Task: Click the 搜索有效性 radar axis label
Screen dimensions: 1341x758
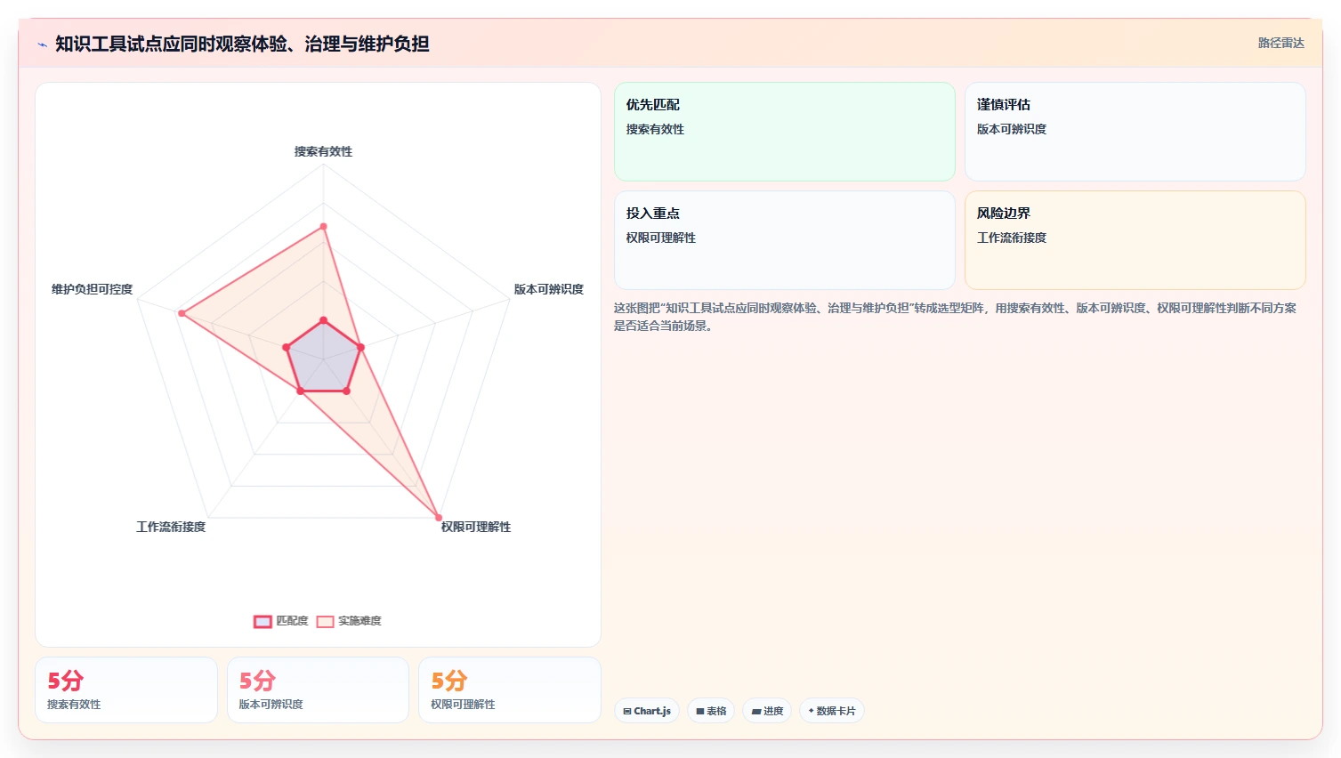Action: point(323,151)
